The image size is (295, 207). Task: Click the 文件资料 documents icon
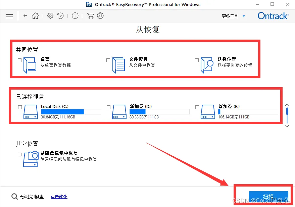pos(118,65)
